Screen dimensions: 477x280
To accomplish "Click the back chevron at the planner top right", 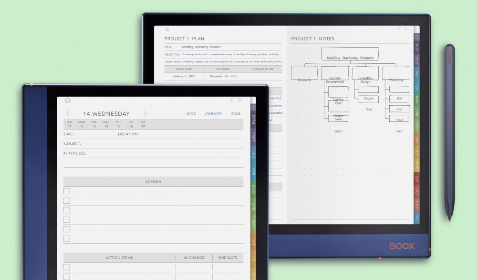I will (232, 100).
